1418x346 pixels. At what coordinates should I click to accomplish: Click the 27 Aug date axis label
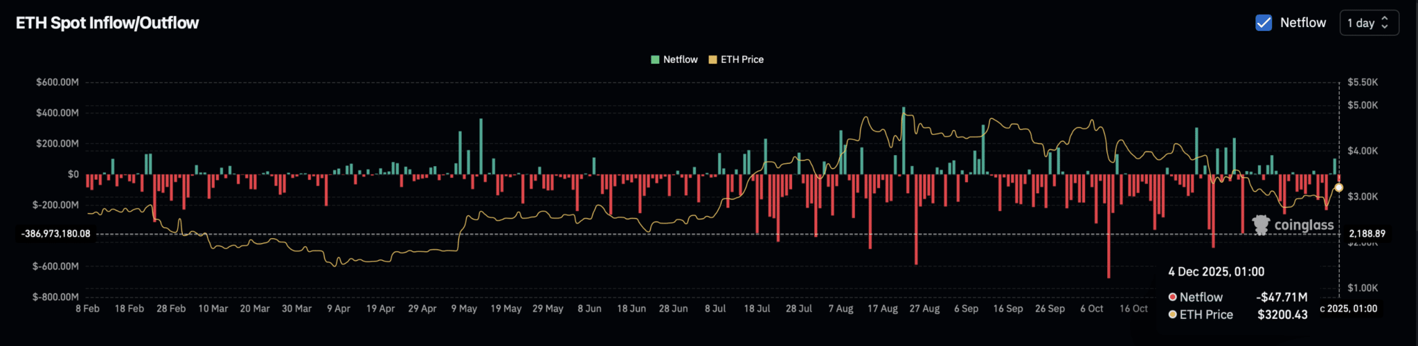(x=924, y=309)
